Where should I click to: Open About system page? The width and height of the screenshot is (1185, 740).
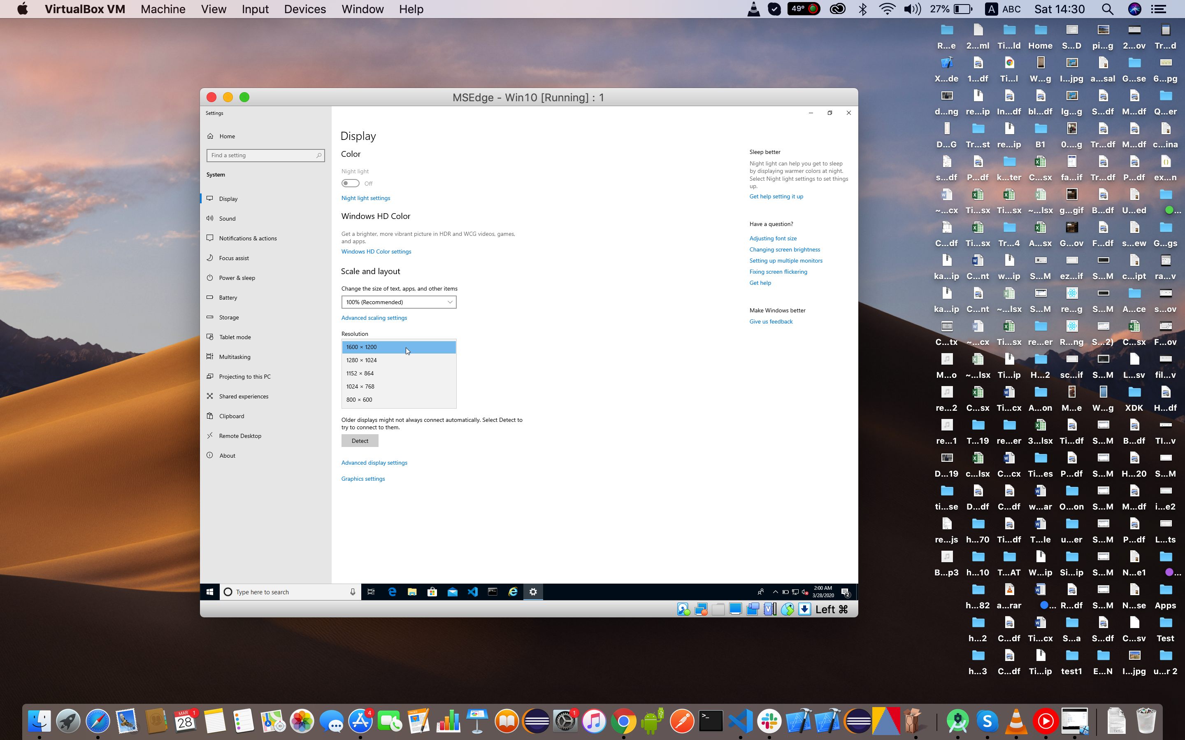265,455
